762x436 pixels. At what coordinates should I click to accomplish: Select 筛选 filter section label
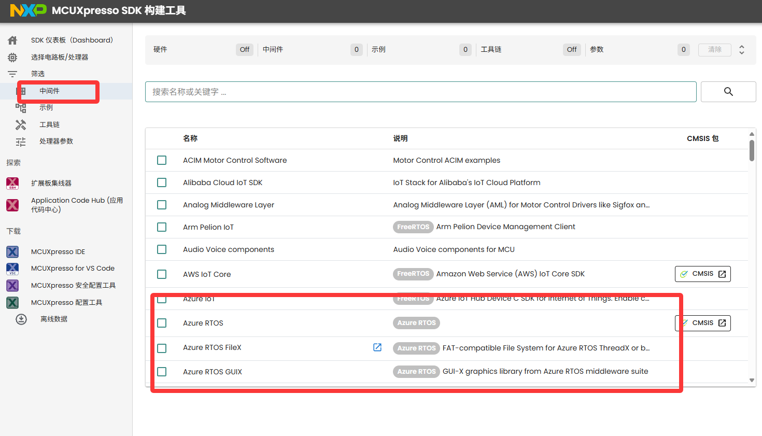click(38, 74)
